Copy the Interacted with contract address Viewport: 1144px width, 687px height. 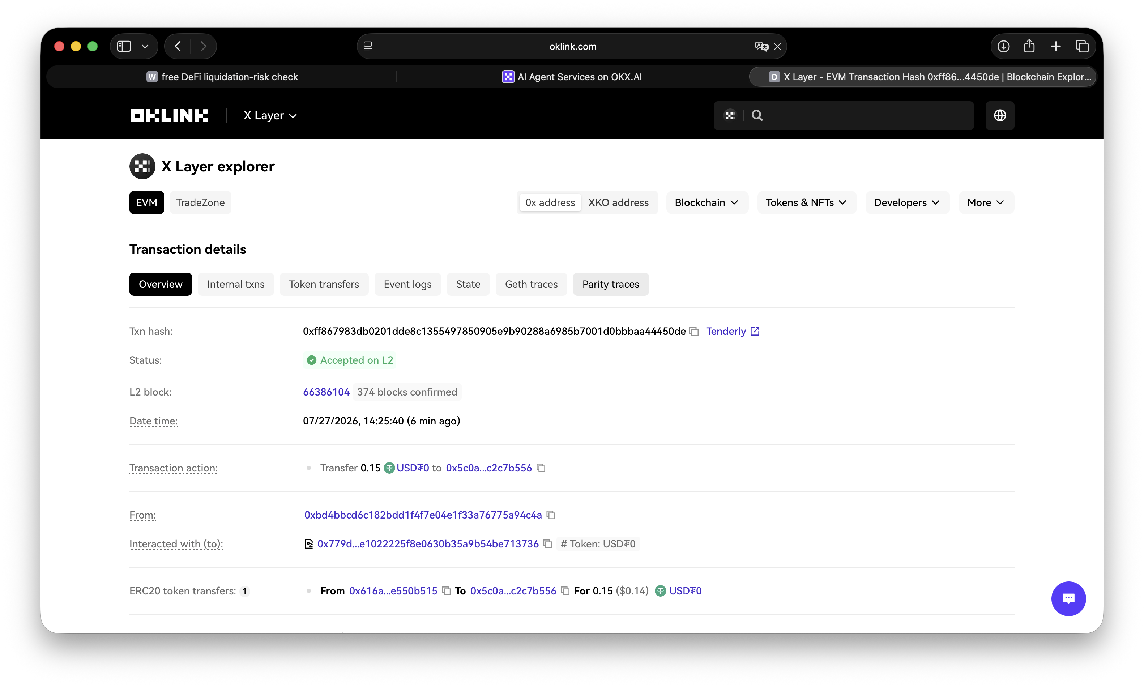click(x=548, y=544)
